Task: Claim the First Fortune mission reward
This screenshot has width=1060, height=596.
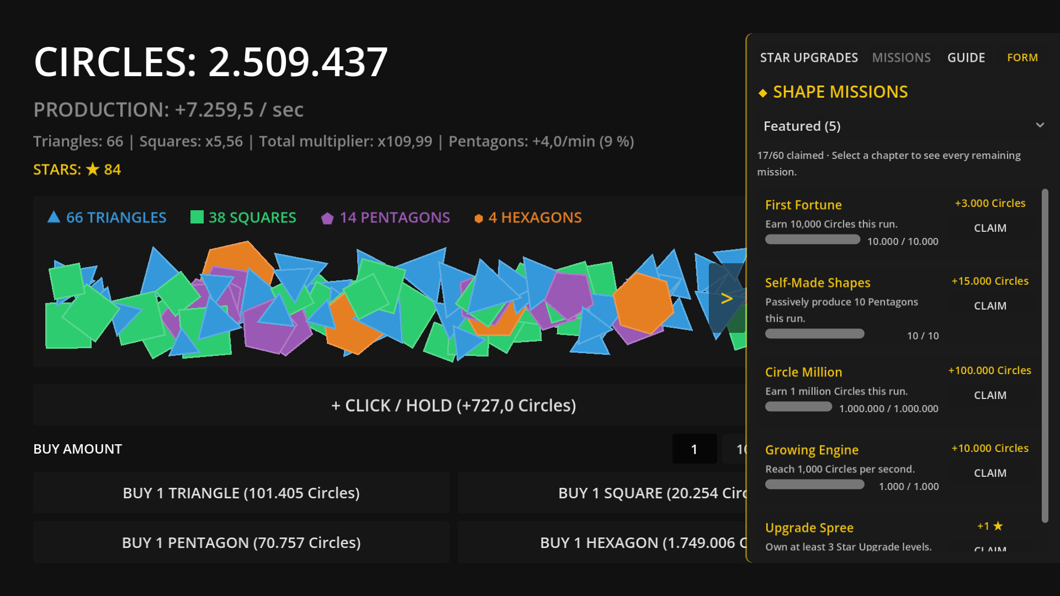Action: pyautogui.click(x=990, y=228)
